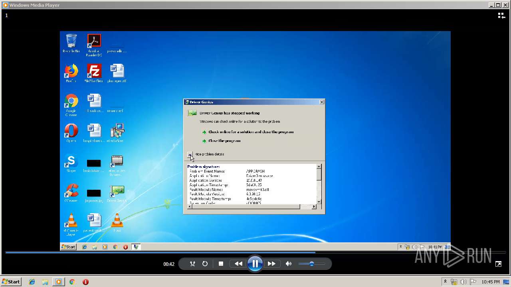
Task: Click the player's volume slider
Action: 311,264
